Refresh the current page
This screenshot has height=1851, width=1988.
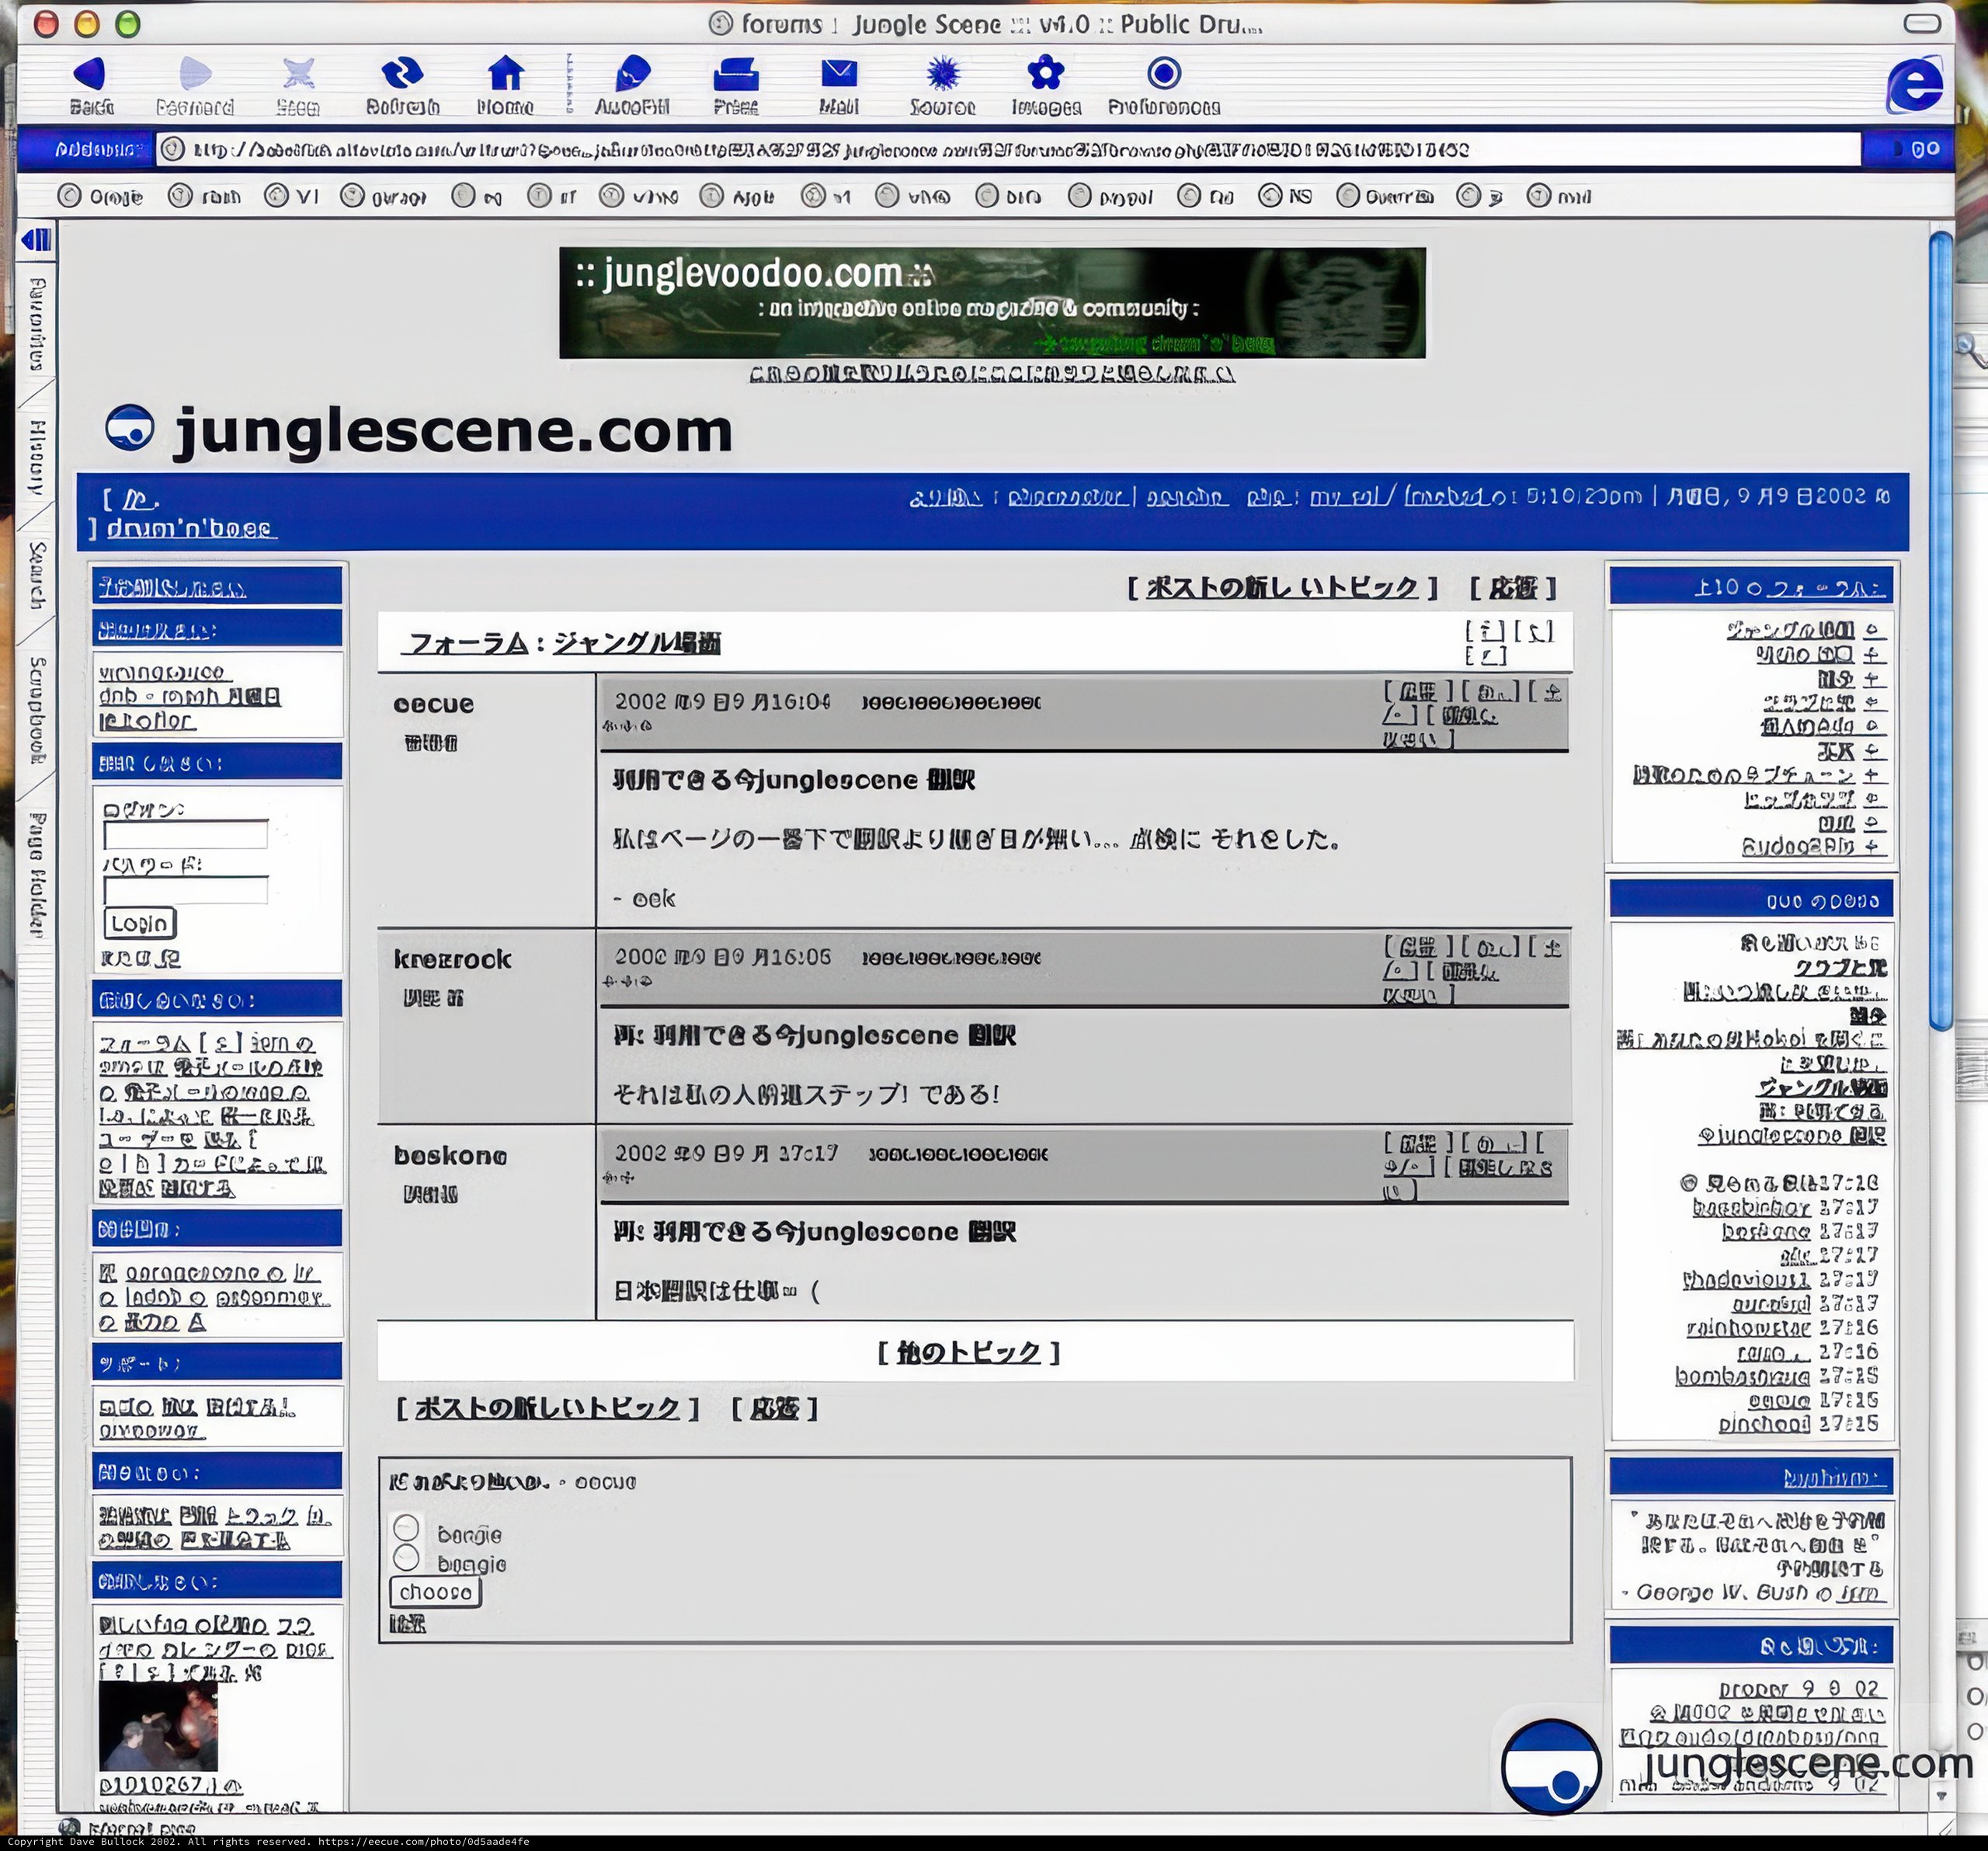[x=402, y=74]
